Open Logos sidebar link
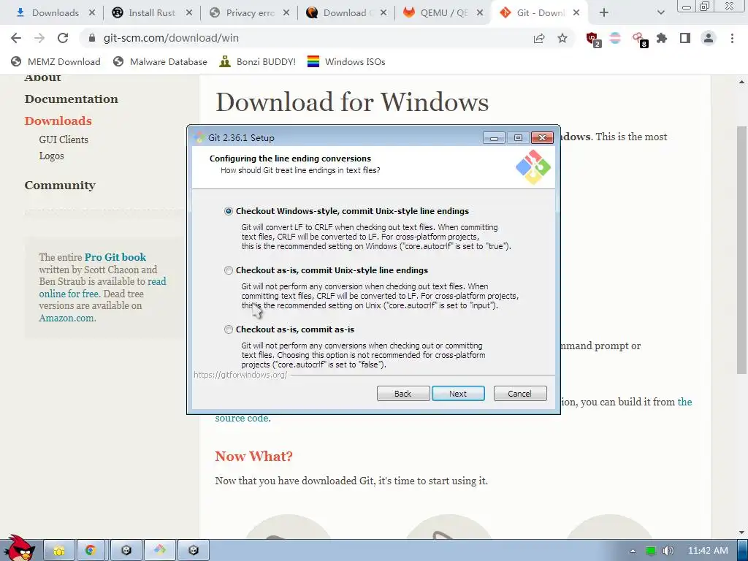This screenshot has width=748, height=561. (52, 156)
